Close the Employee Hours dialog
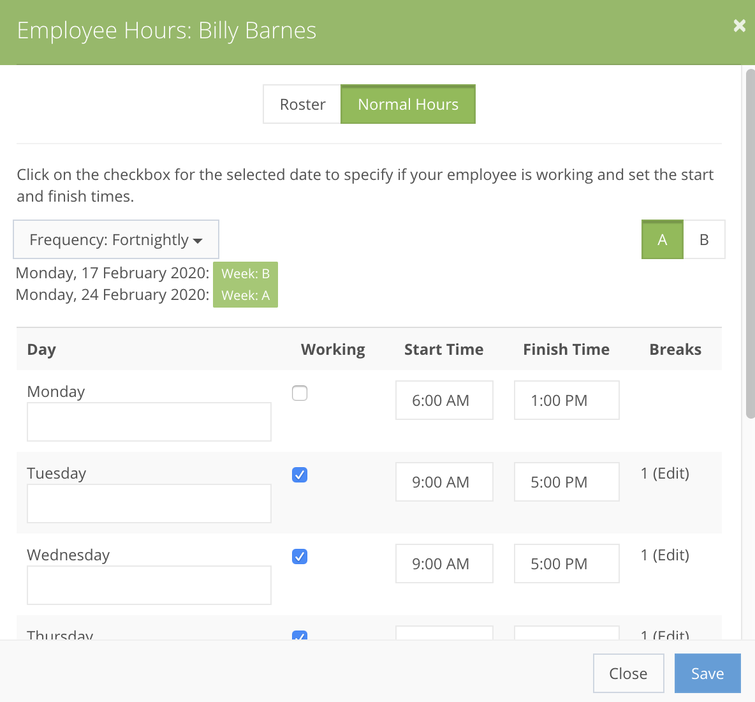The height and width of the screenshot is (702, 755). click(x=739, y=26)
